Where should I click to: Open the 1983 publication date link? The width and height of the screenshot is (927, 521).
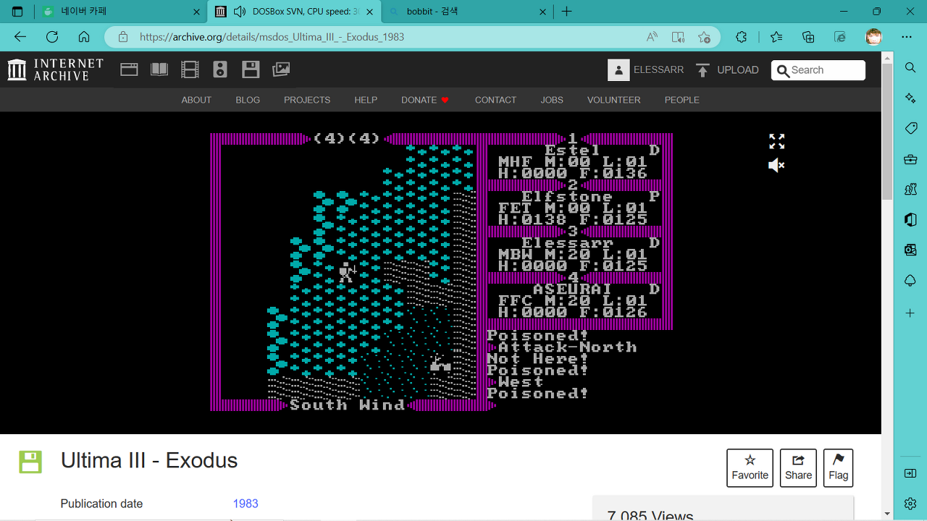point(246,504)
